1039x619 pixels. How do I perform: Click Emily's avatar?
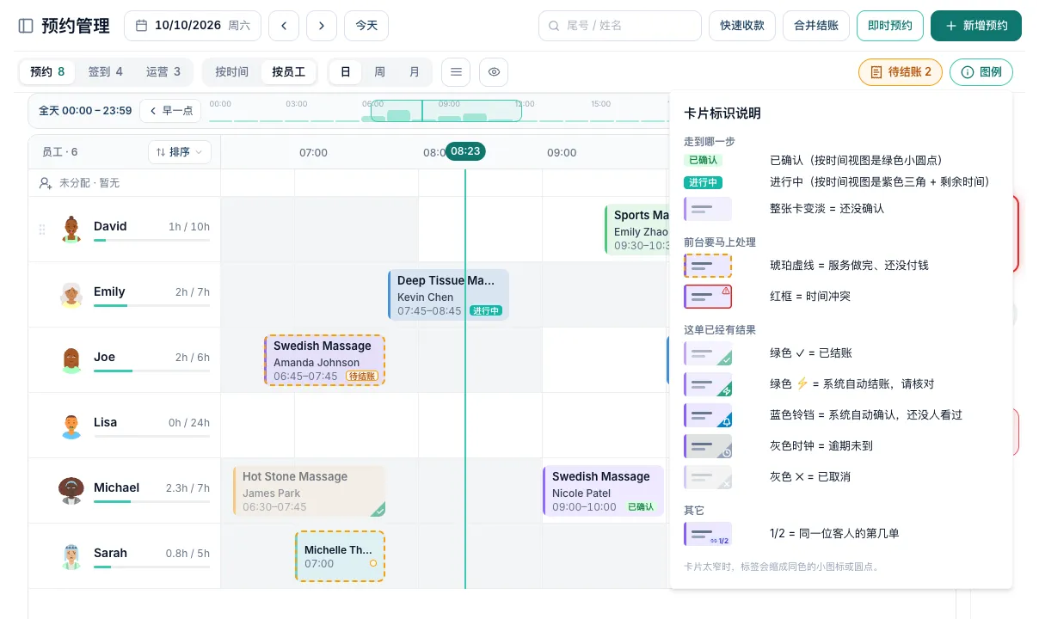71,295
